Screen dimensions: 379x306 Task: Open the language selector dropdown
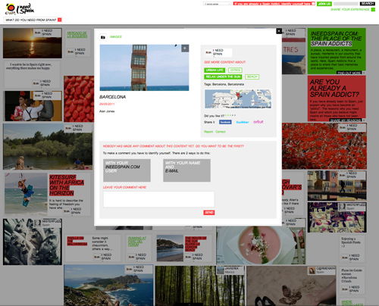[x=218, y=4]
